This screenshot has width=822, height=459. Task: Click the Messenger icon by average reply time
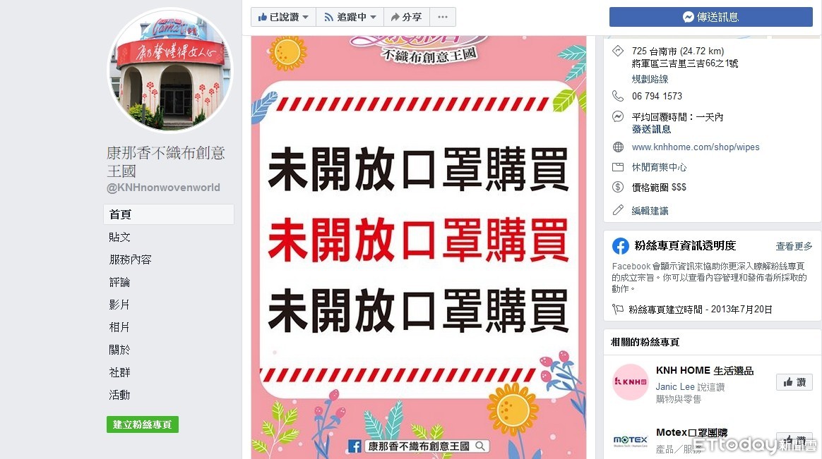tap(618, 117)
